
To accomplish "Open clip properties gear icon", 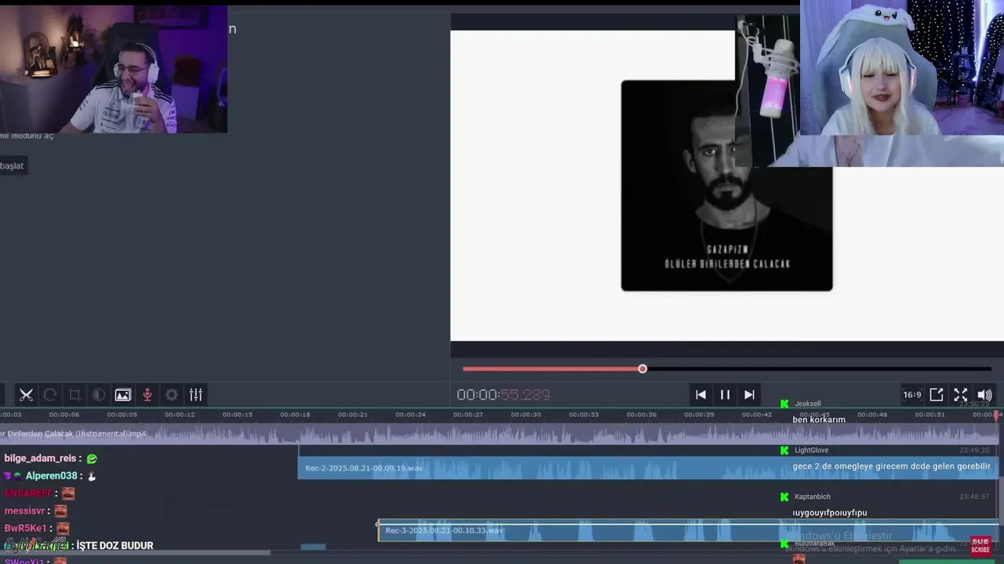I will click(172, 395).
